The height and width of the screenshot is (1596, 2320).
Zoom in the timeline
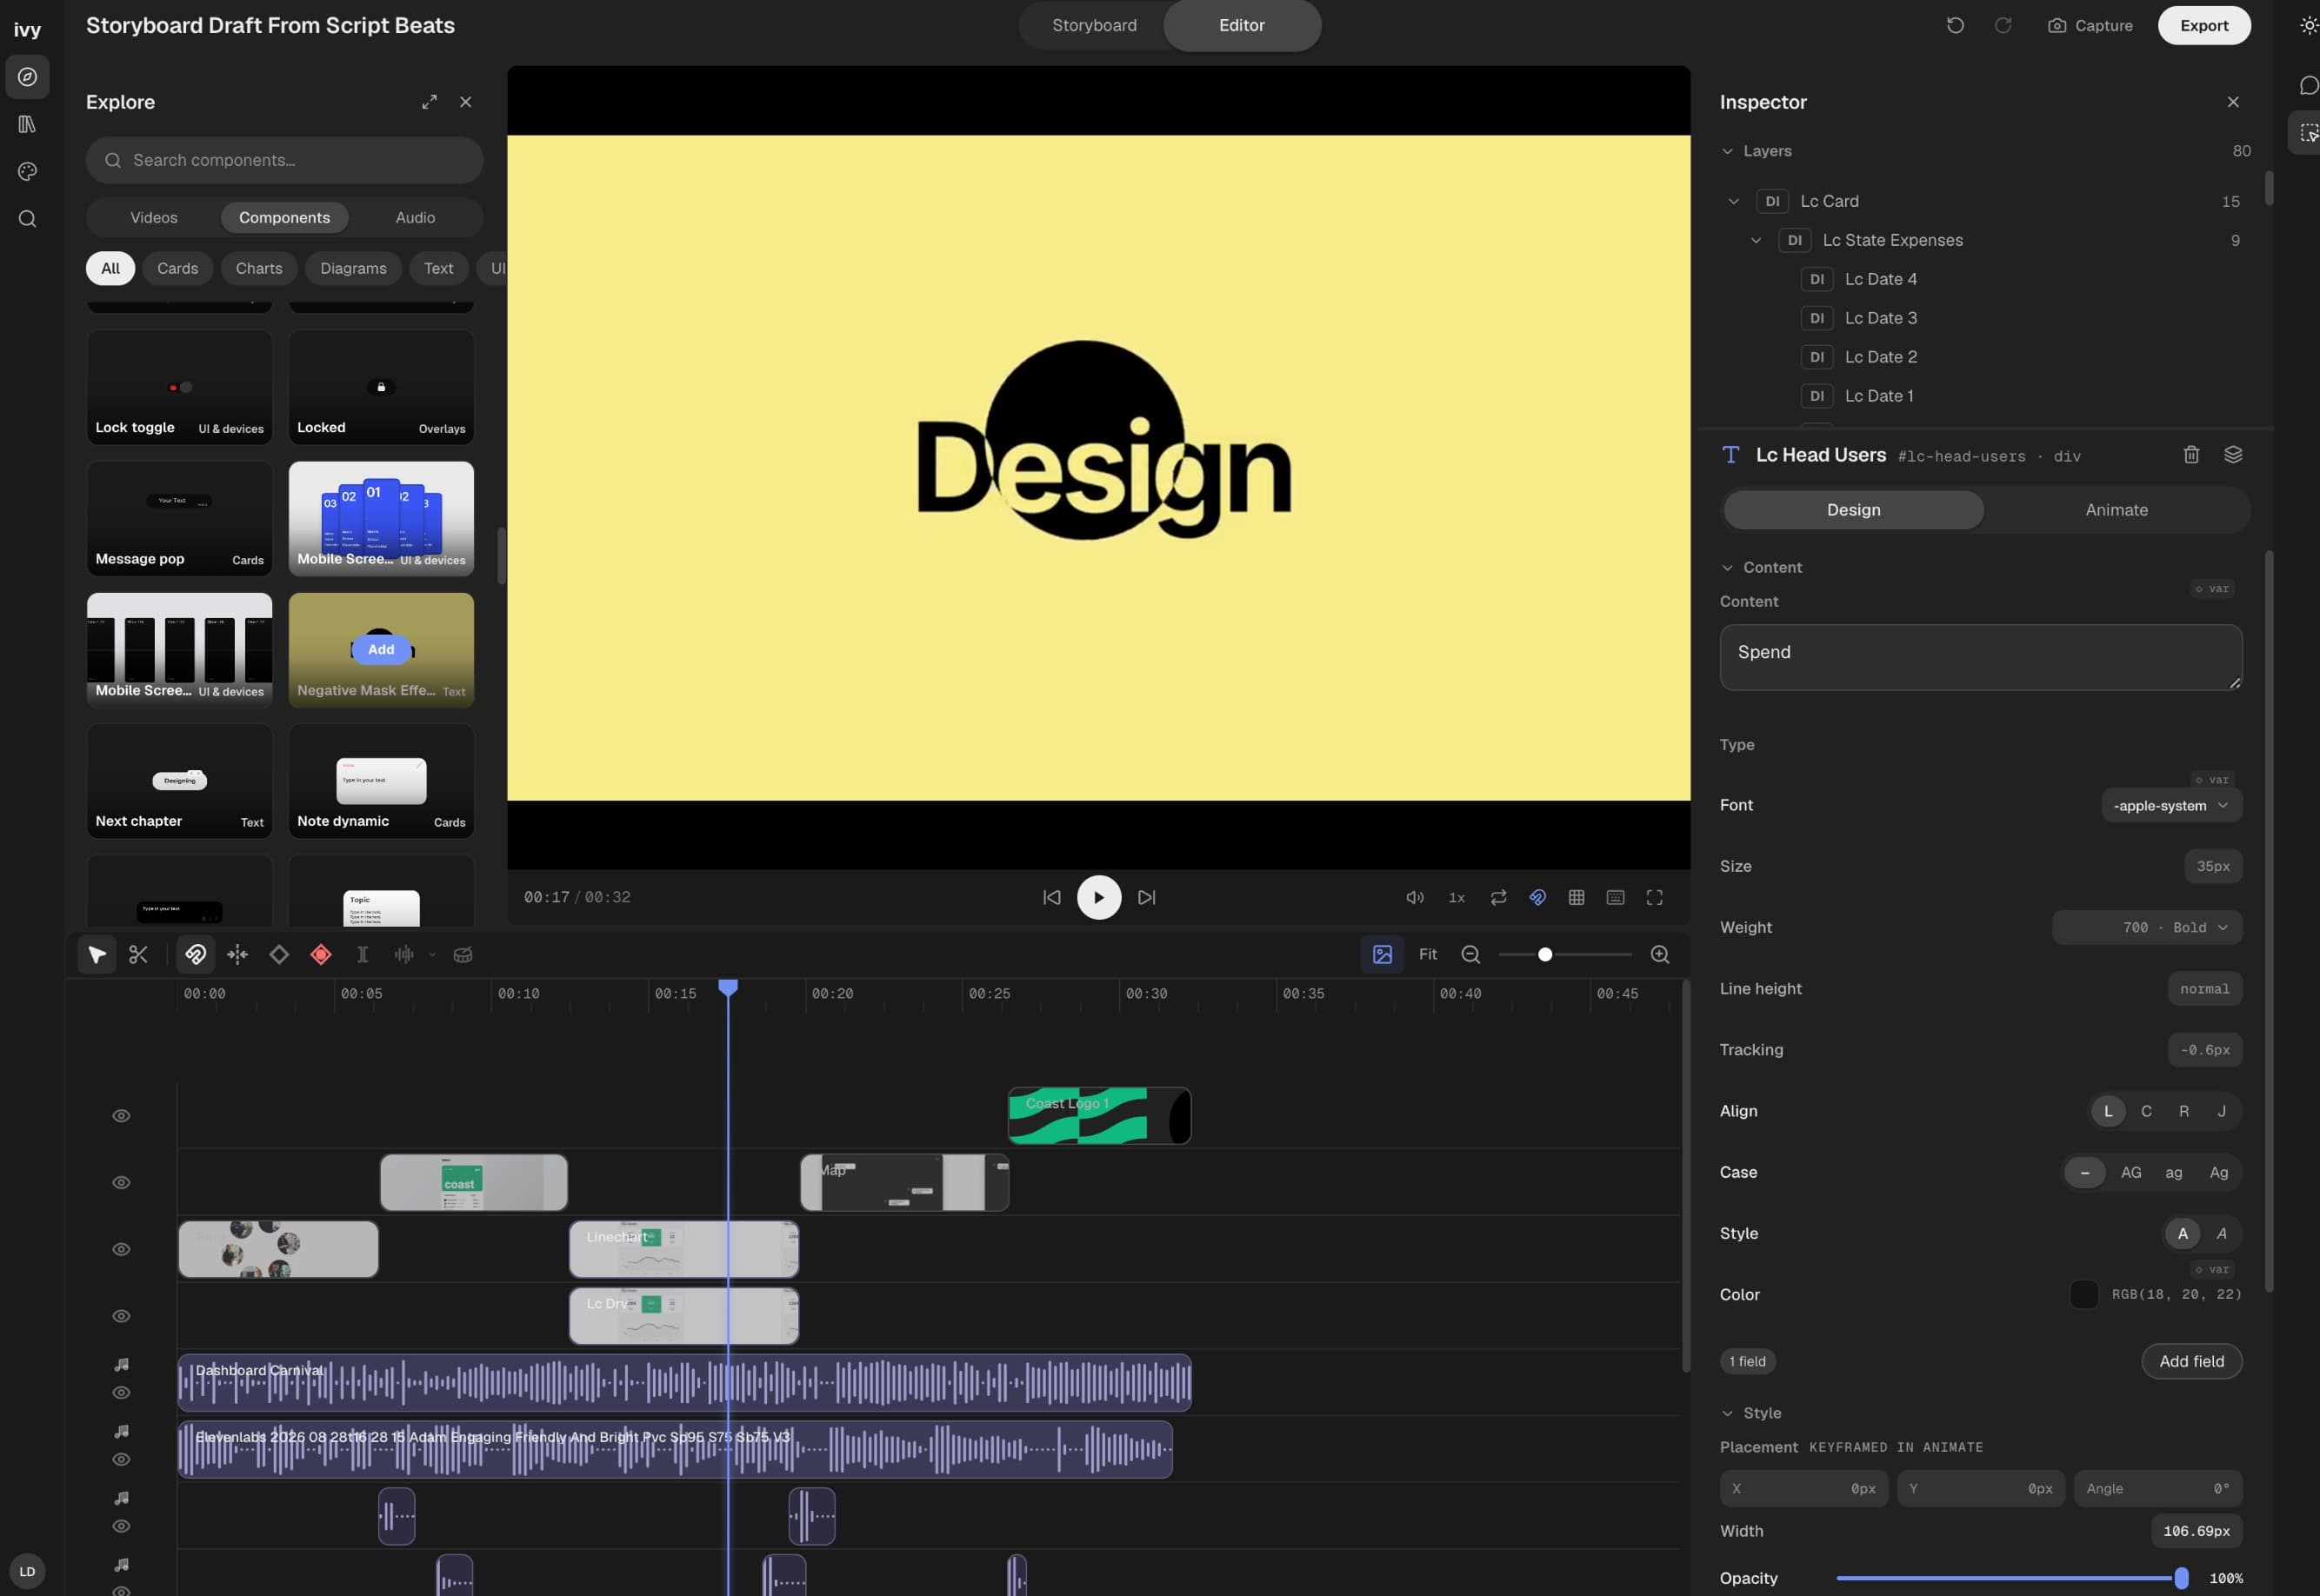(1659, 954)
